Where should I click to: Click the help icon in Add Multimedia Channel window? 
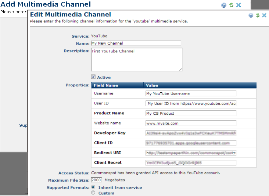(x=224, y=5)
